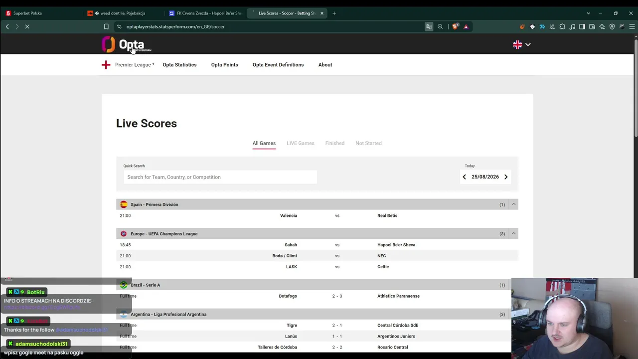Screen dimensions: 638x359
Task: Open the Valencia vs Real Betis match
Action: click(317, 215)
